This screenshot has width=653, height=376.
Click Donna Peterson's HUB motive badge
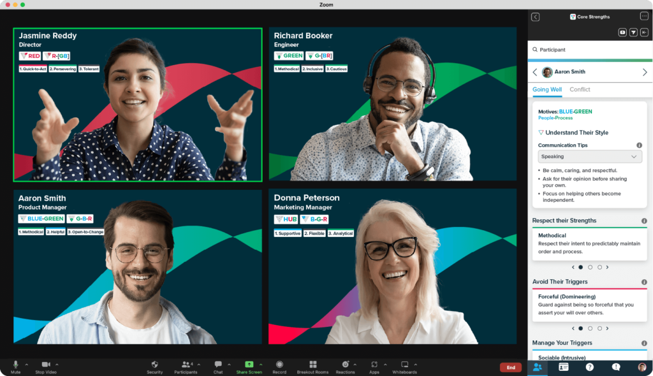286,219
